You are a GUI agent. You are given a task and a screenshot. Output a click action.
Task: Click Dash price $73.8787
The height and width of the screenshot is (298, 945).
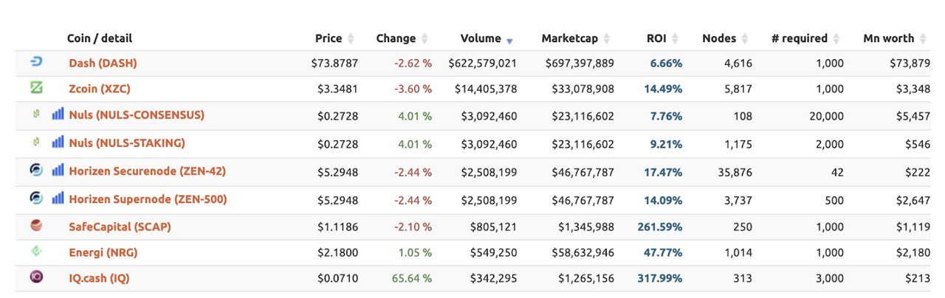click(334, 63)
